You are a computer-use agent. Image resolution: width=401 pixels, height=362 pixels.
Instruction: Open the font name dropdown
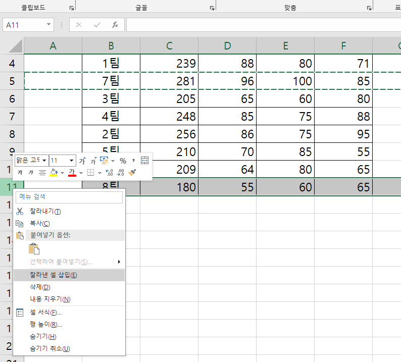[44, 161]
